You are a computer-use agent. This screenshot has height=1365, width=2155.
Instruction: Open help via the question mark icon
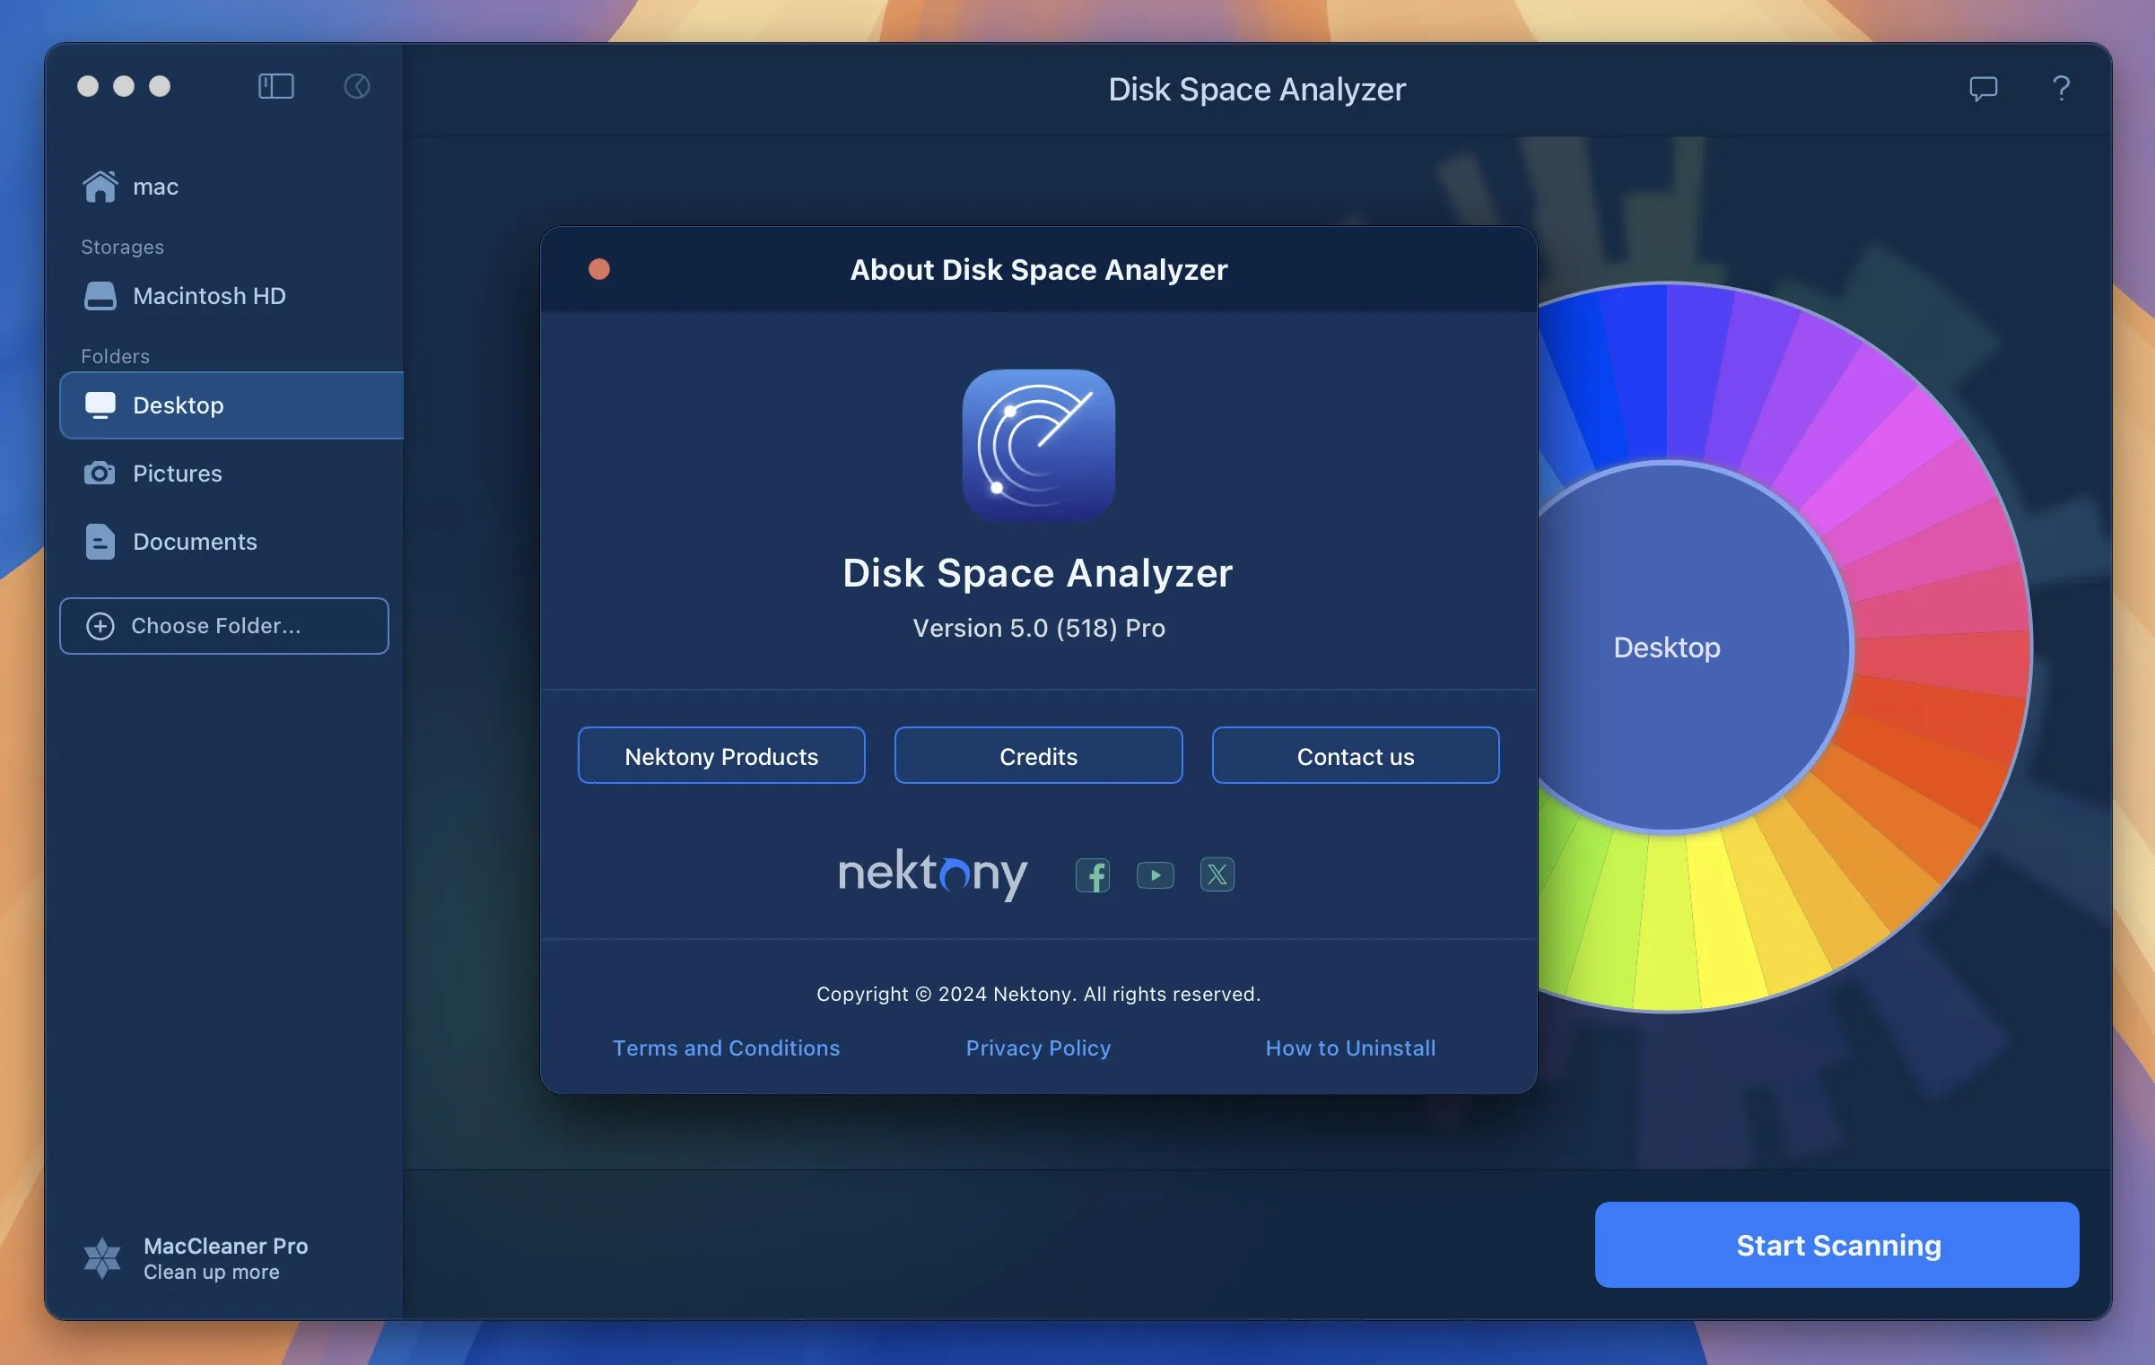tap(2061, 88)
